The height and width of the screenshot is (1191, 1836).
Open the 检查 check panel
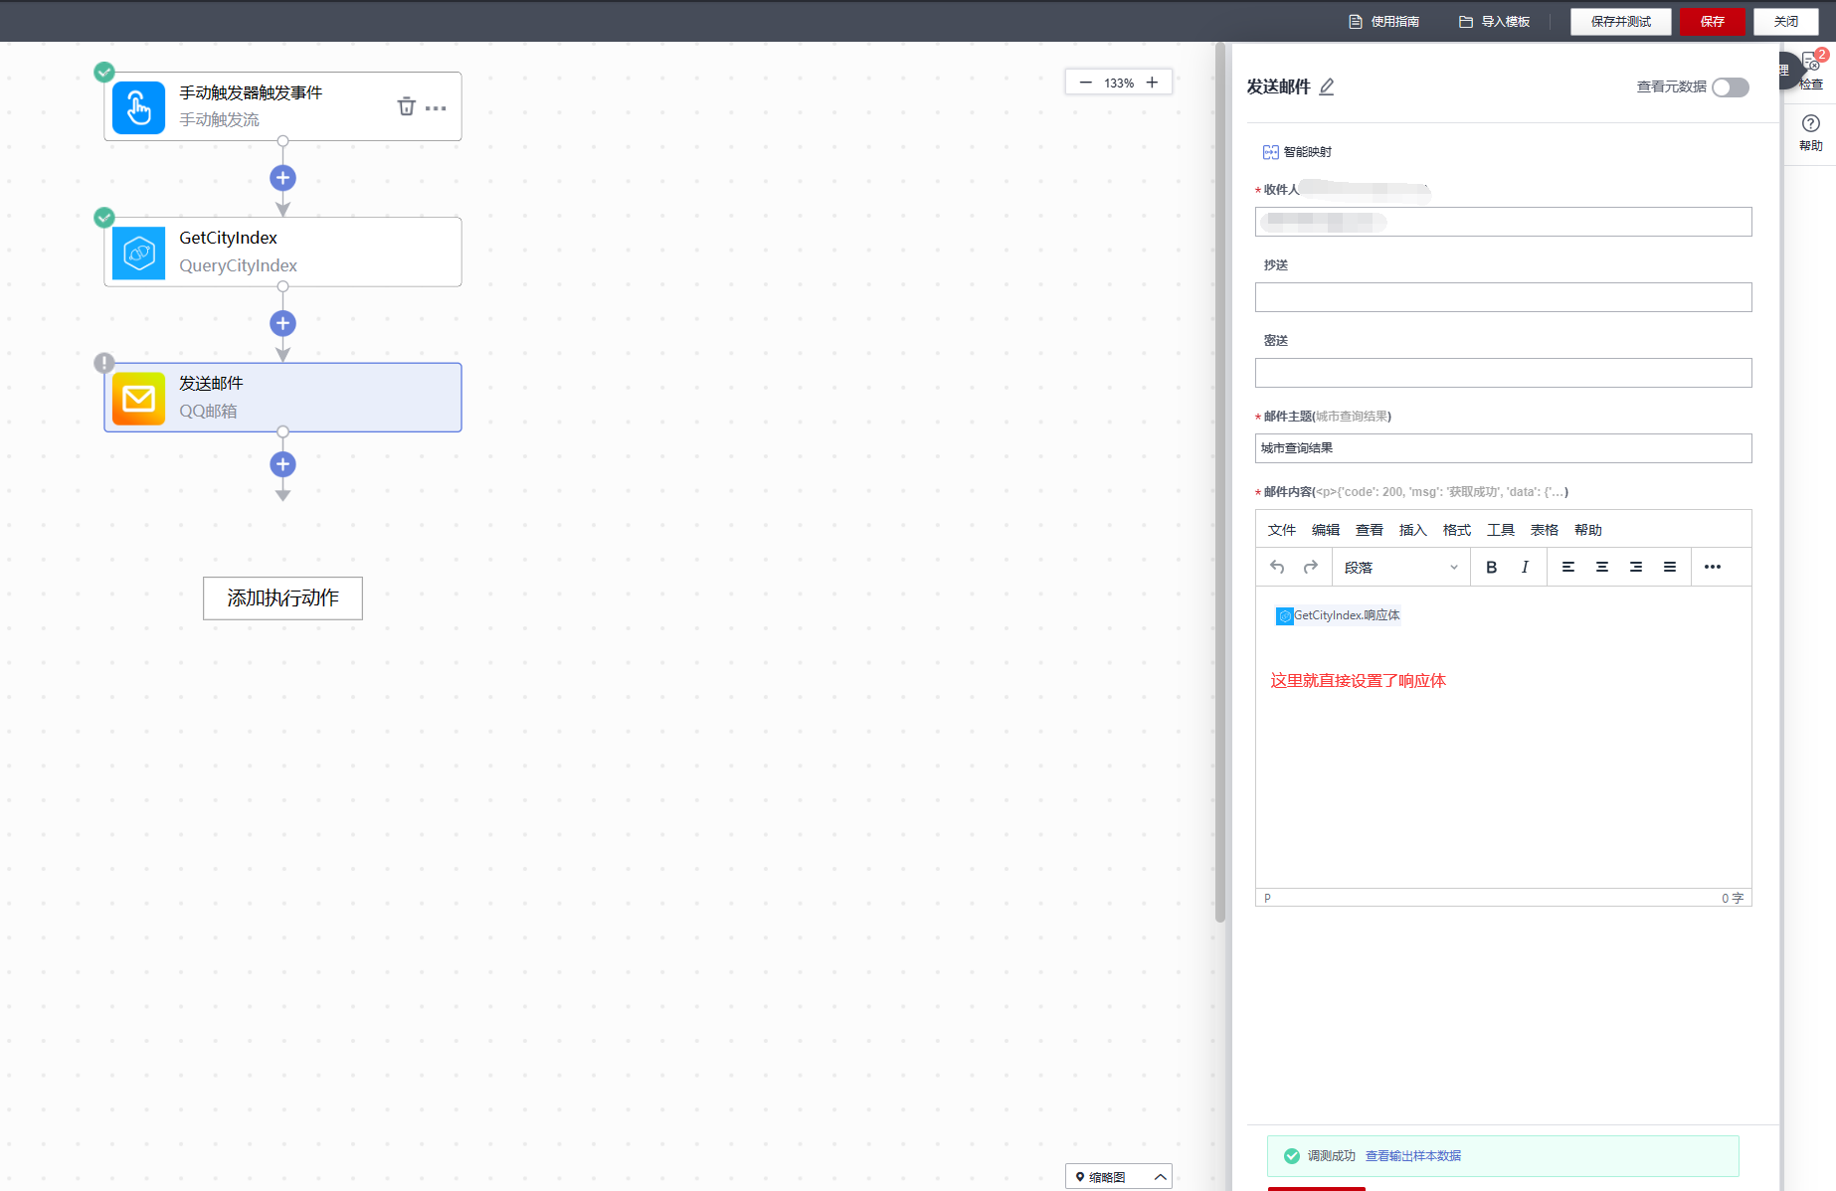1811,72
